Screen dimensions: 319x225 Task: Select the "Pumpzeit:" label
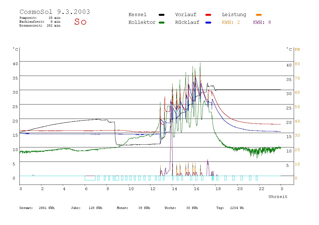click(x=28, y=18)
